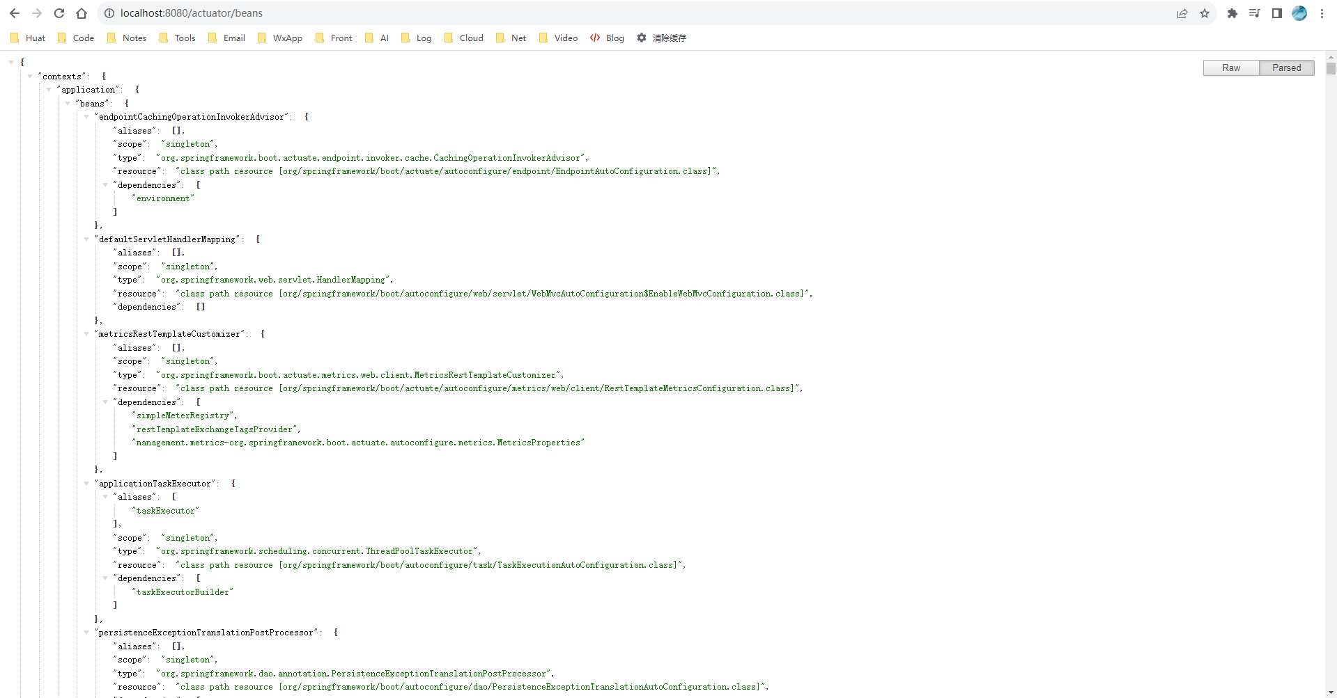Open Chrome's three-dot menu
Screen dimensions: 1337x698
tap(1322, 13)
